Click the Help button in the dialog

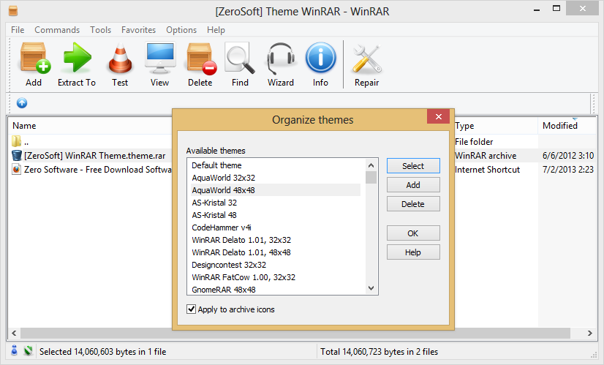point(413,252)
